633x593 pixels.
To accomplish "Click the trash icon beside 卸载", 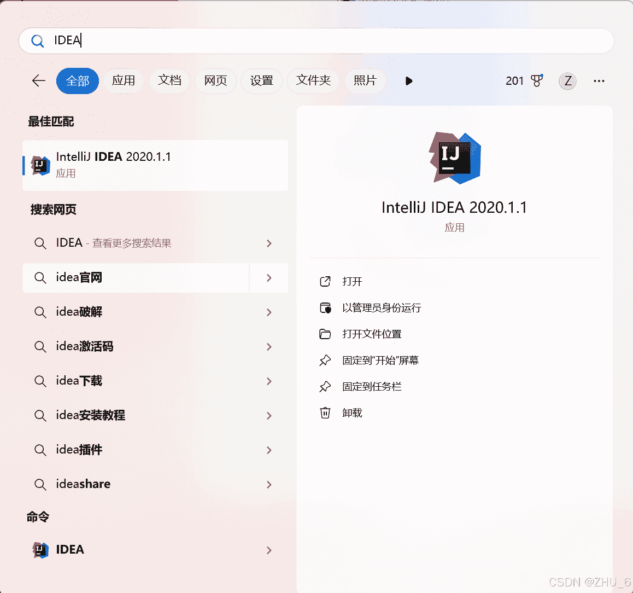I will click(x=325, y=413).
